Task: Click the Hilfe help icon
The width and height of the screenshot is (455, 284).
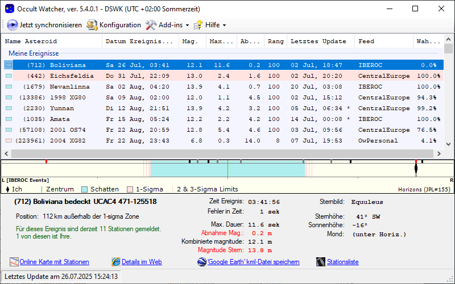Action: [x=198, y=25]
